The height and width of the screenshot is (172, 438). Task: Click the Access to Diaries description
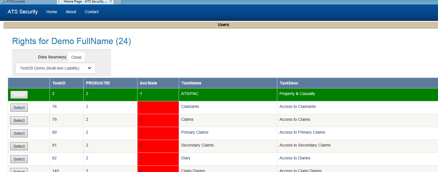tap(295, 158)
